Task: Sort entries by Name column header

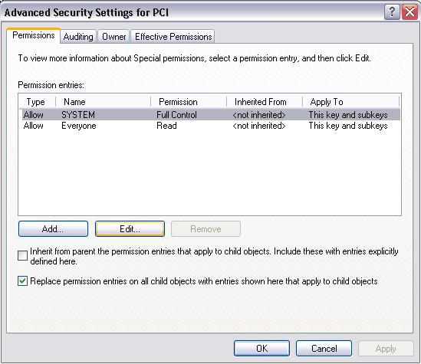Action: 103,102
